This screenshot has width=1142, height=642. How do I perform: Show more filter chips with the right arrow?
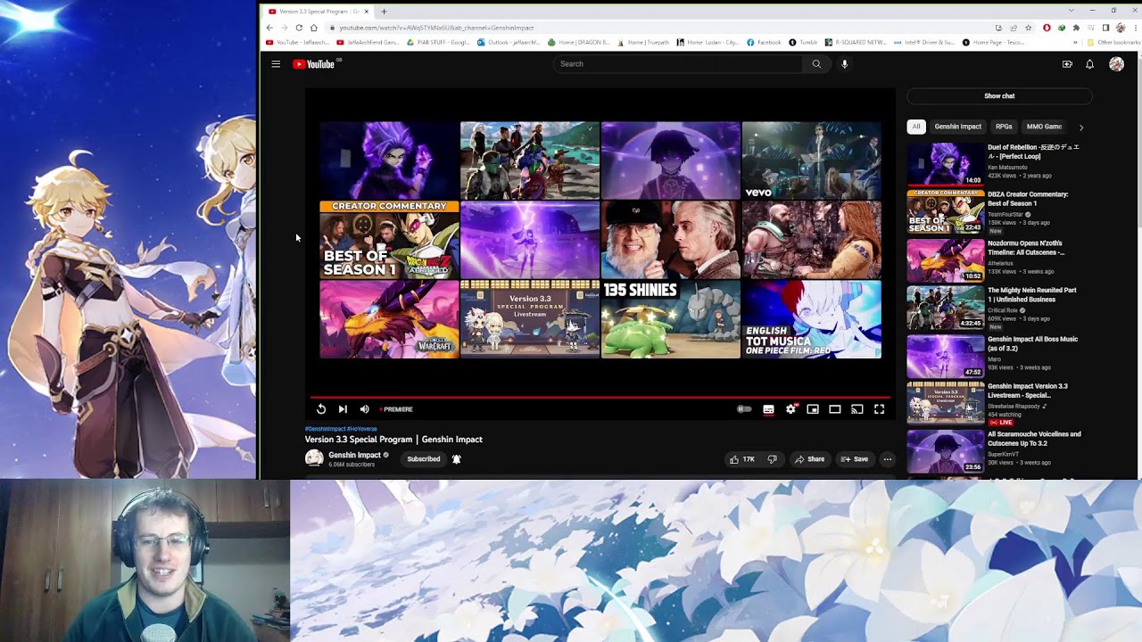point(1081,128)
